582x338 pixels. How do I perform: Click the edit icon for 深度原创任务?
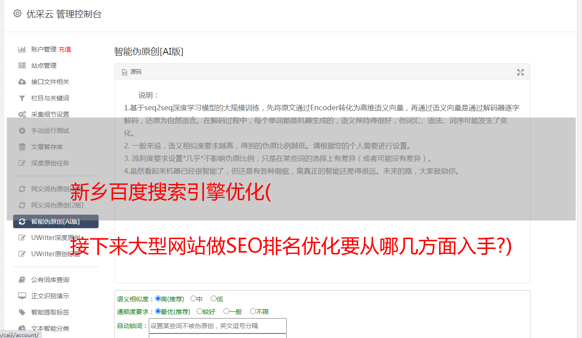[22, 163]
